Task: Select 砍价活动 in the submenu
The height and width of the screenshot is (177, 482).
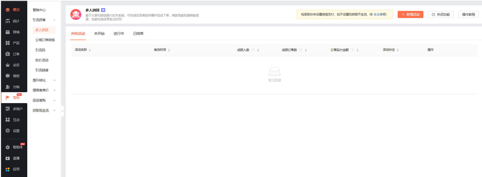Action: [42, 60]
